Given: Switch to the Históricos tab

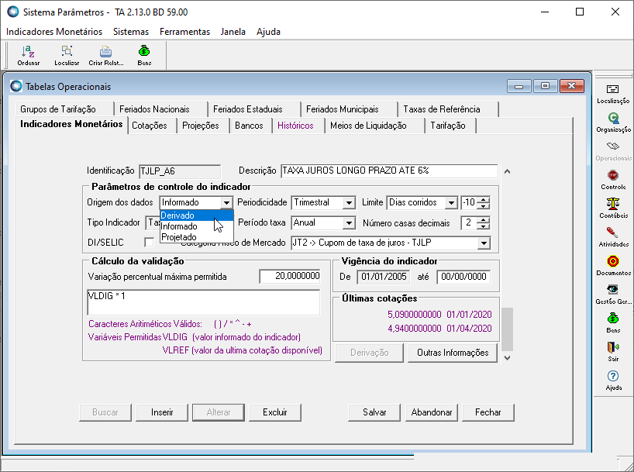Looking at the screenshot, I should [x=295, y=126].
